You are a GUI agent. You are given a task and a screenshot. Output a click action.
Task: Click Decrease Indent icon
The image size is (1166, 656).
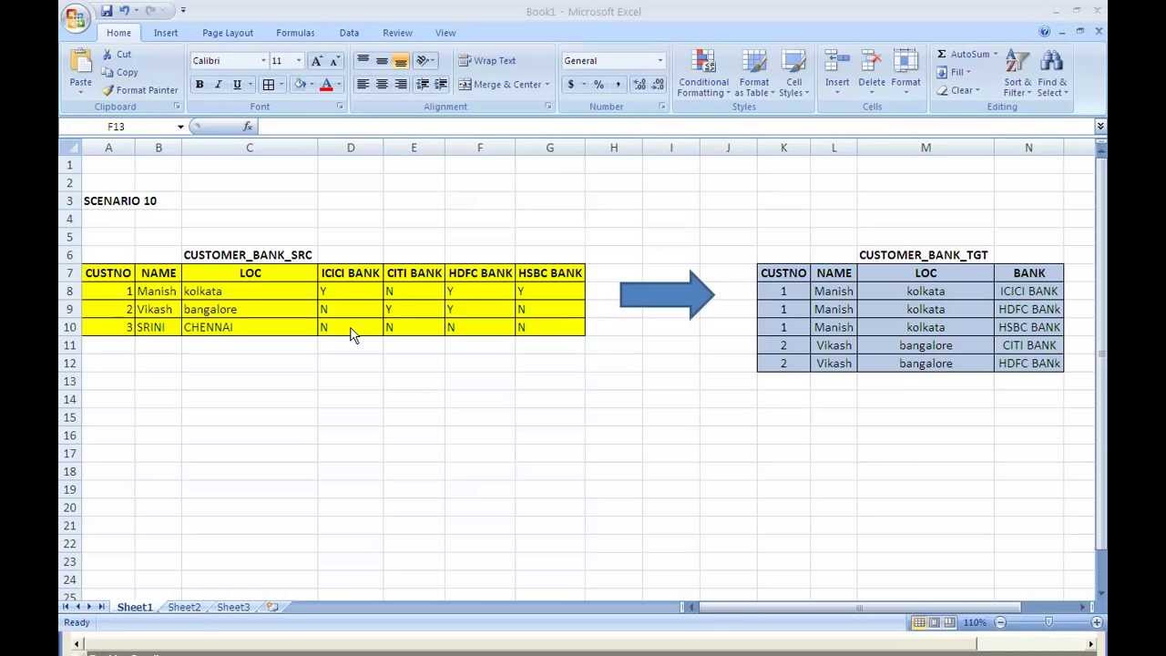[x=423, y=85]
